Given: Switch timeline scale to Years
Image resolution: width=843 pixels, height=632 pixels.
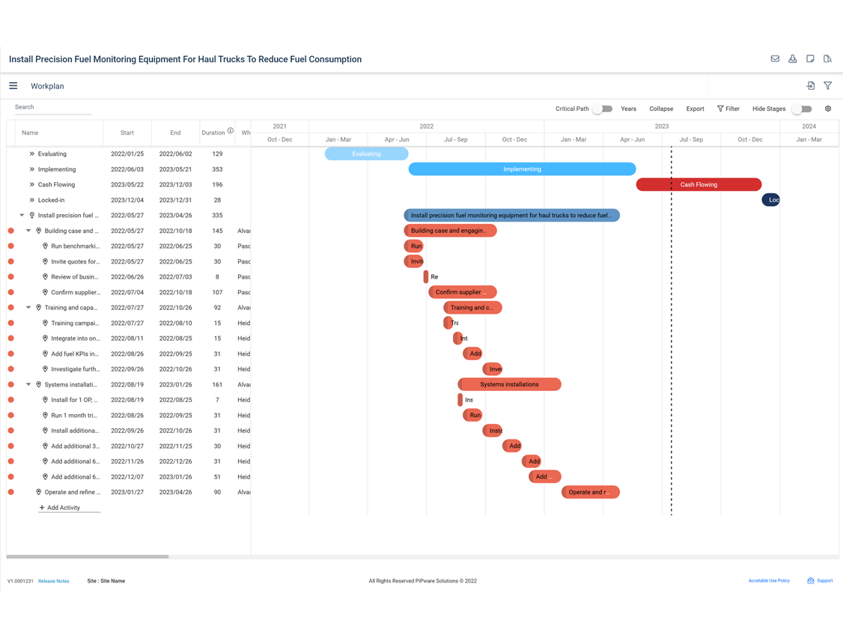Looking at the screenshot, I should 628,109.
